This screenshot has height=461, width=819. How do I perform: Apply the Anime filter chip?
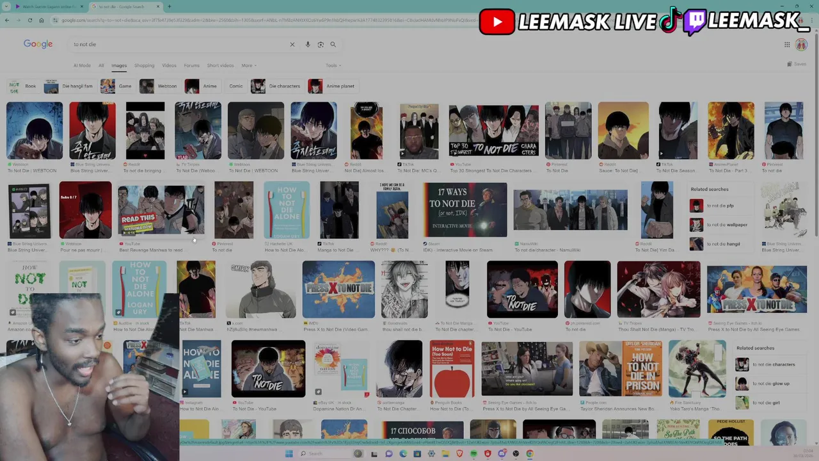[202, 86]
